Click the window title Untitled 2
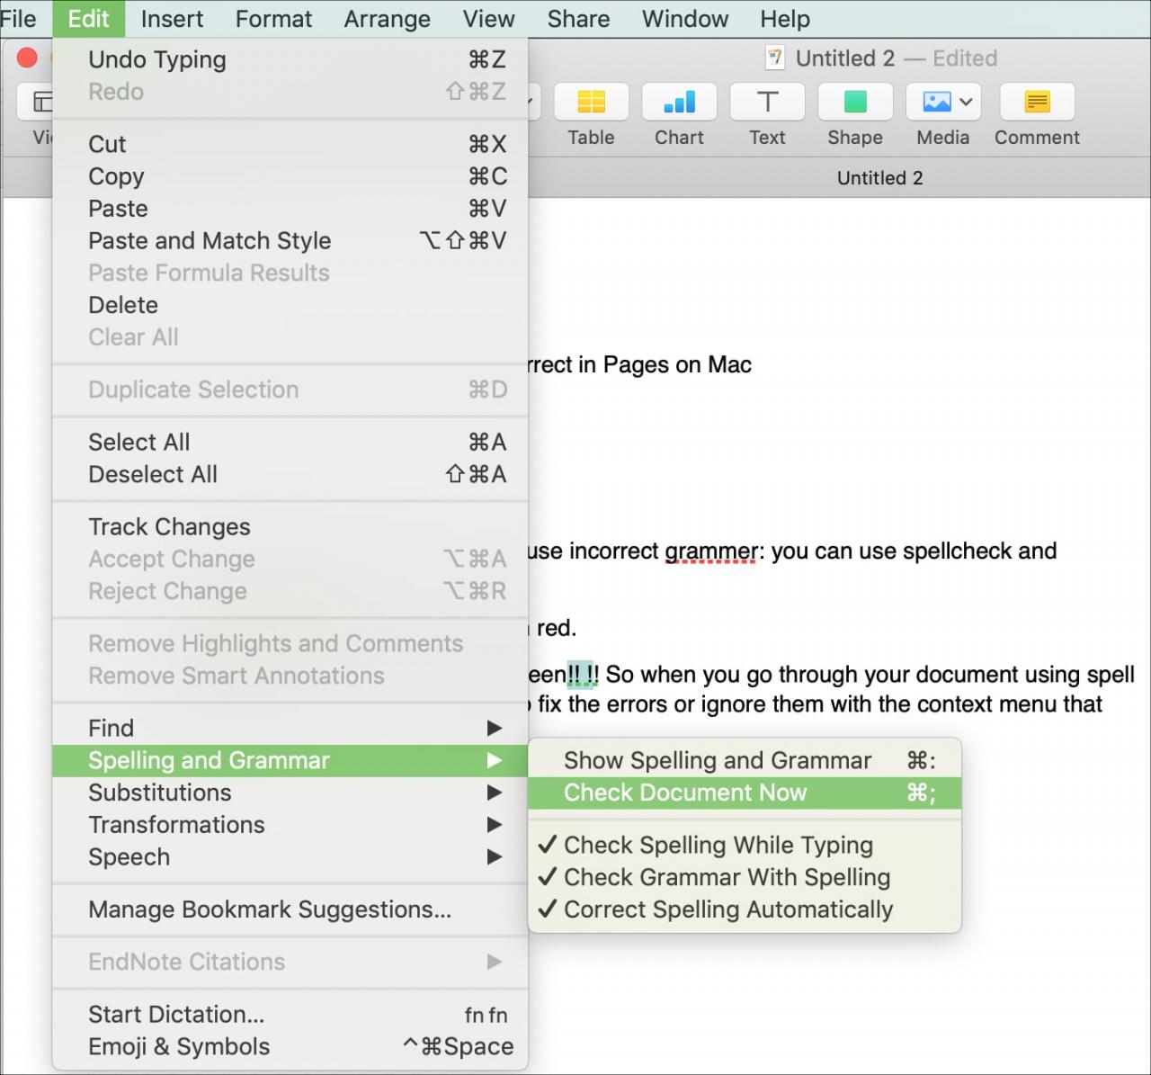The image size is (1151, 1075). point(845,58)
